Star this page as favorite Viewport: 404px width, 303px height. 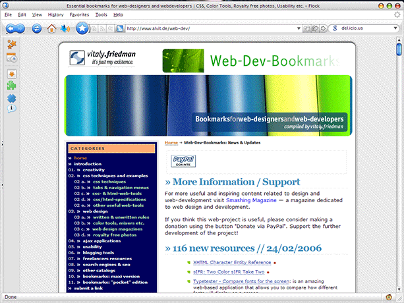click(x=81, y=28)
